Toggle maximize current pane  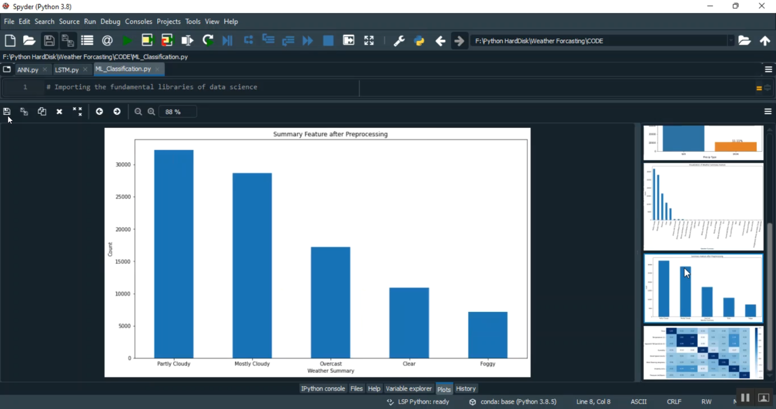coord(369,41)
